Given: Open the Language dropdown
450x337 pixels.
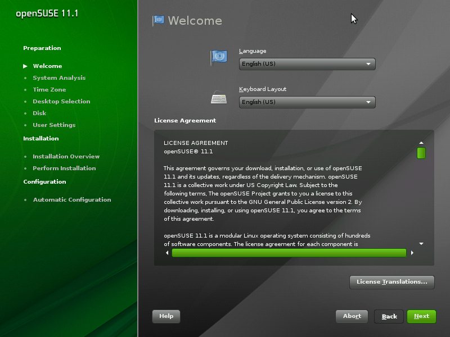Looking at the screenshot, I should tap(307, 64).
